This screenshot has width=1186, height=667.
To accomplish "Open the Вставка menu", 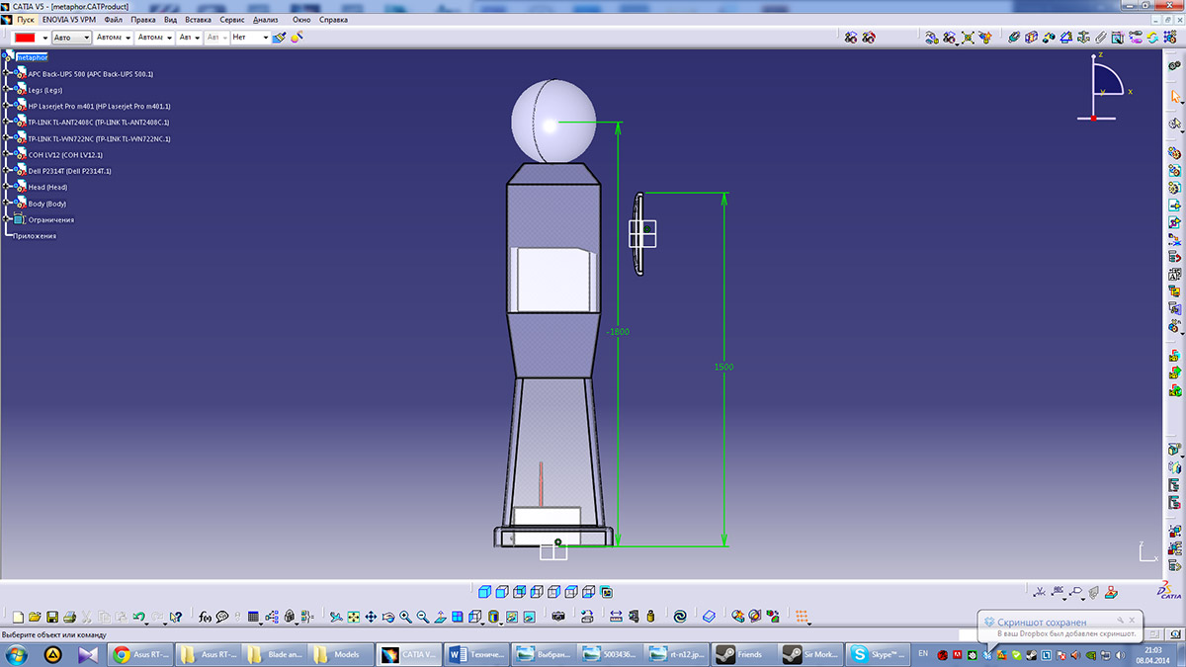I will click(198, 20).
